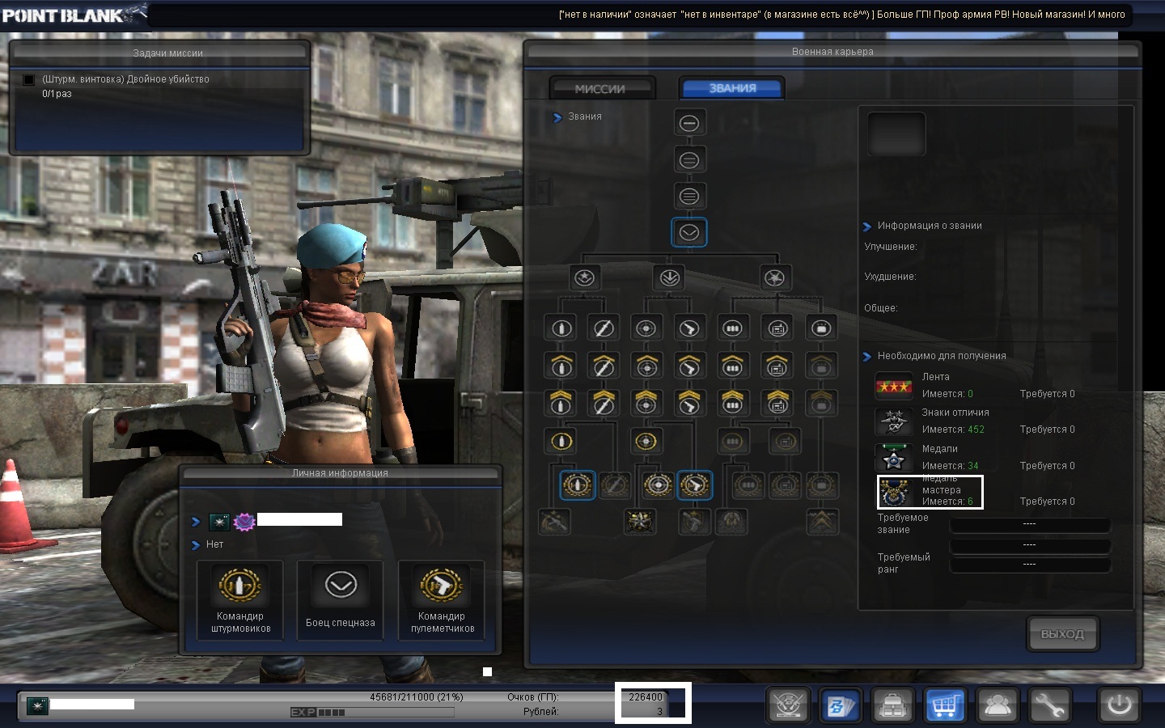Open the backpack inventory button
This screenshot has width=1165, height=728.
tap(892, 705)
